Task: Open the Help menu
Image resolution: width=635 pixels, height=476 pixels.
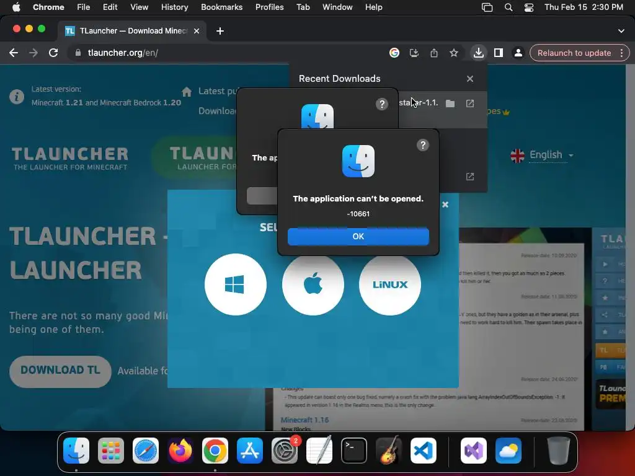Action: (x=373, y=7)
